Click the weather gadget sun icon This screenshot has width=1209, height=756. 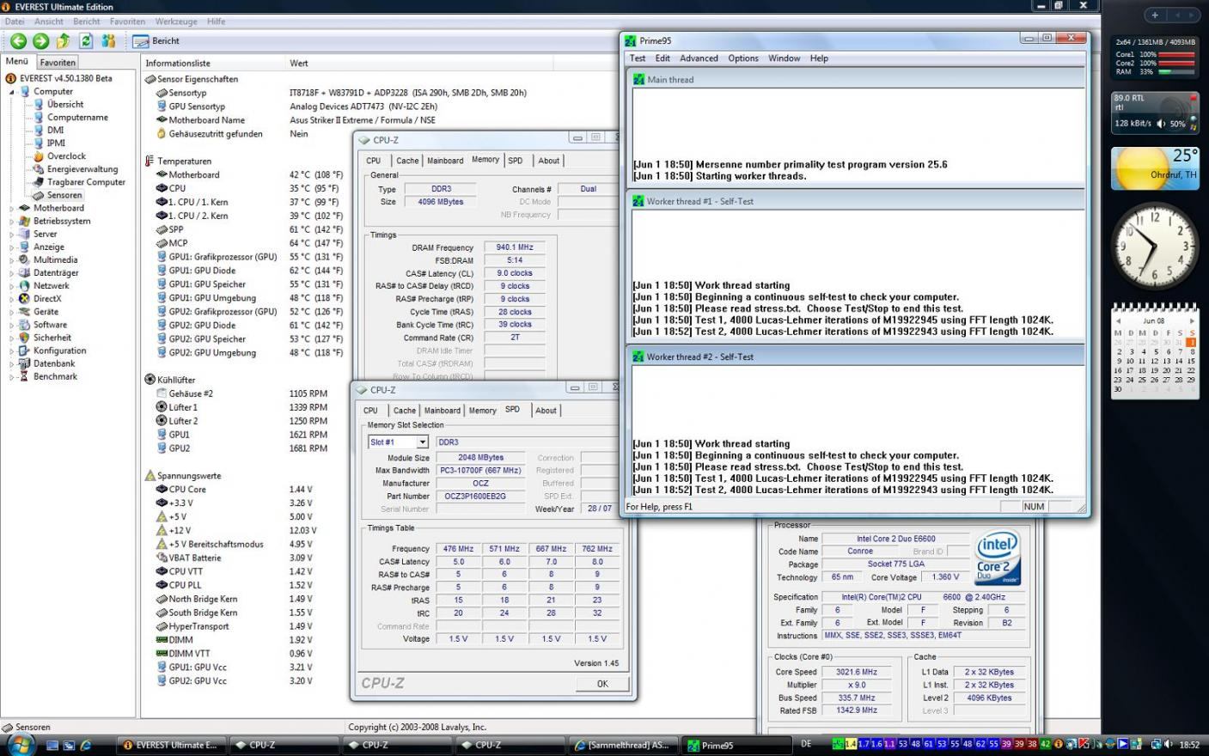[x=1138, y=169]
